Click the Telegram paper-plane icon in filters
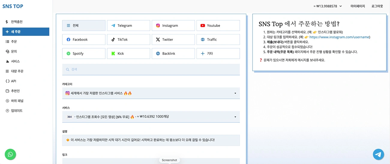 (x=113, y=25)
